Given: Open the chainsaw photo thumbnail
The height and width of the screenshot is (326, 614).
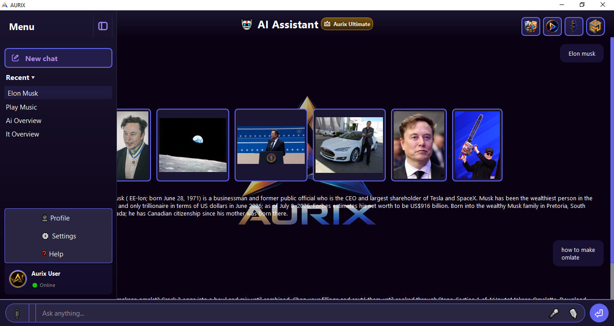Looking at the screenshot, I should [x=477, y=145].
